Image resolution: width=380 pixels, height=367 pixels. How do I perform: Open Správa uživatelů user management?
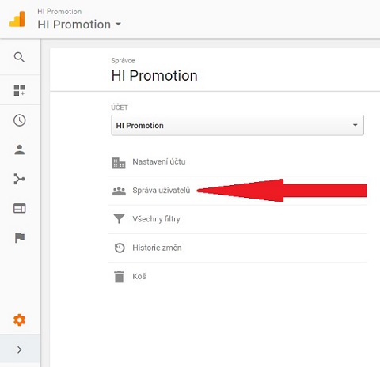click(x=237, y=191)
